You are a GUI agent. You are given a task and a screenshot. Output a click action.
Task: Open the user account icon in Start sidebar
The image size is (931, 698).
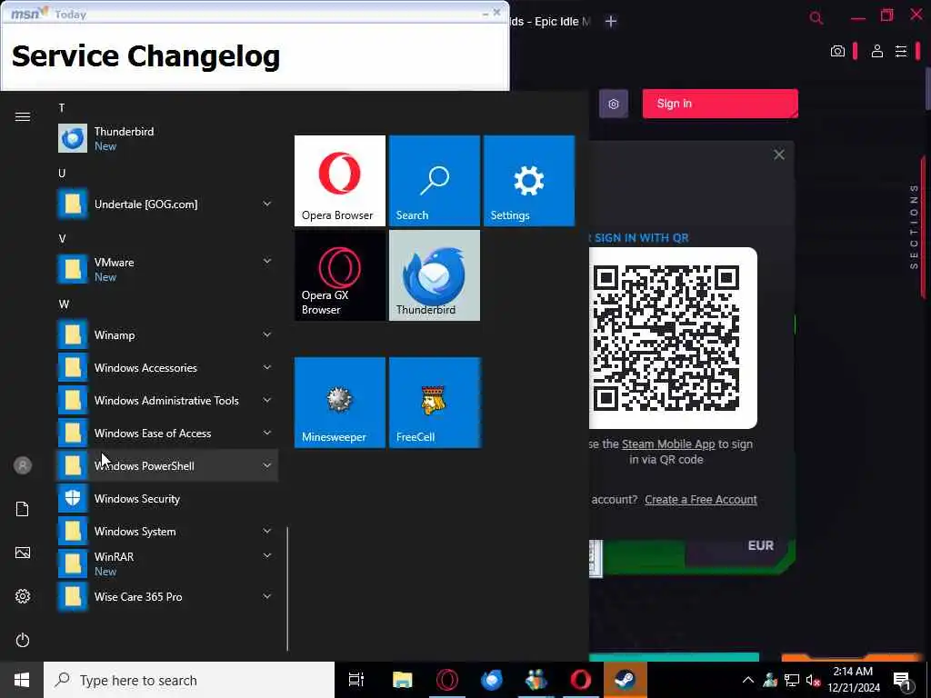coord(23,465)
